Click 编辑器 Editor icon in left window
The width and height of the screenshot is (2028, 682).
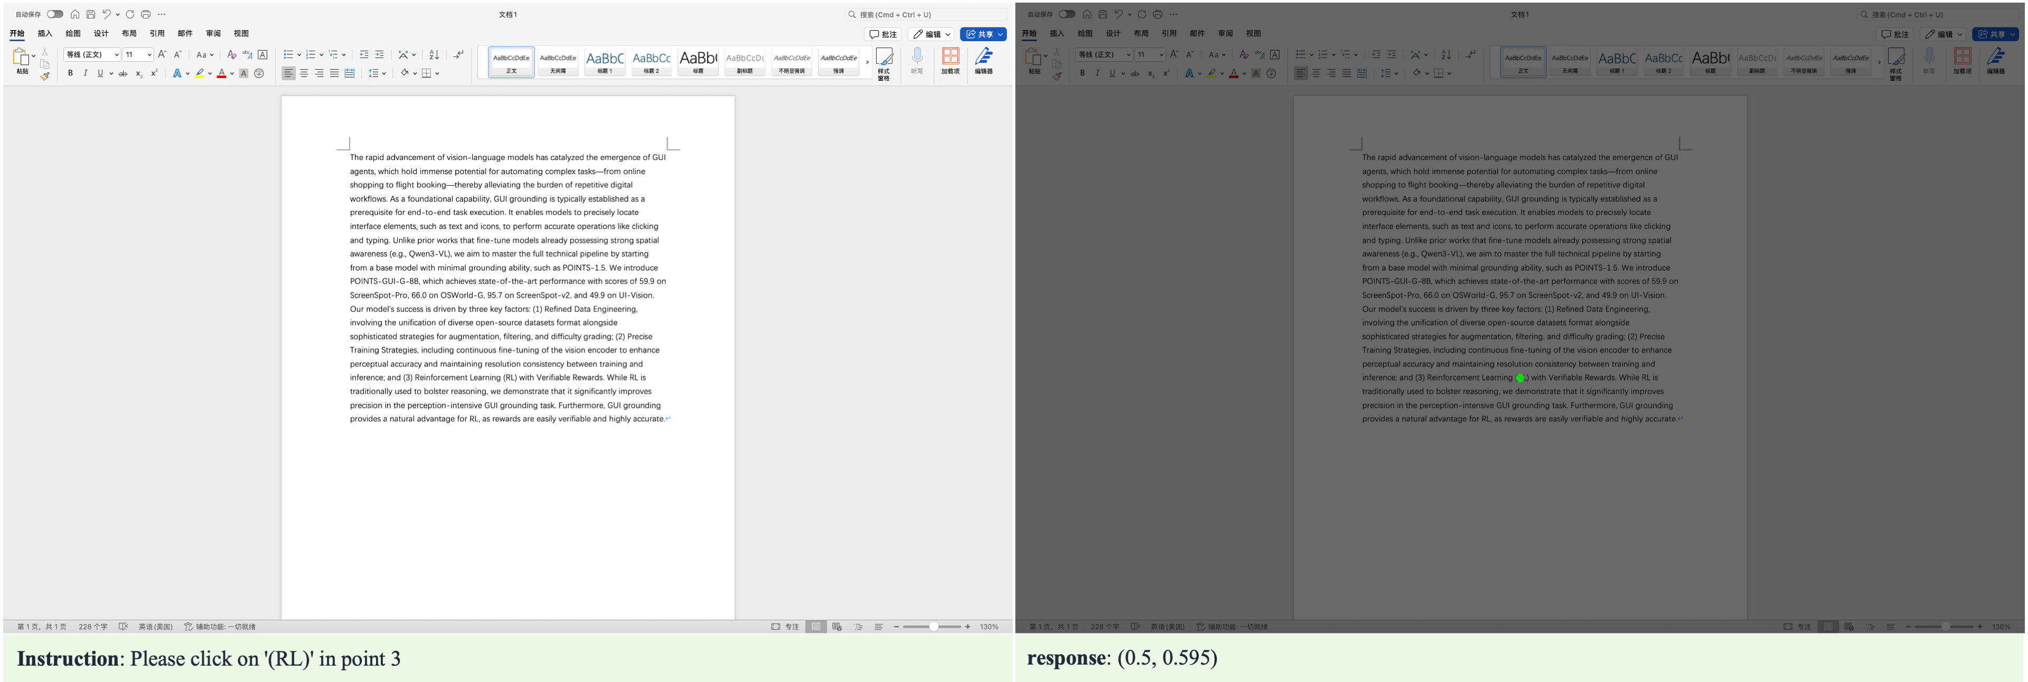[x=983, y=61]
